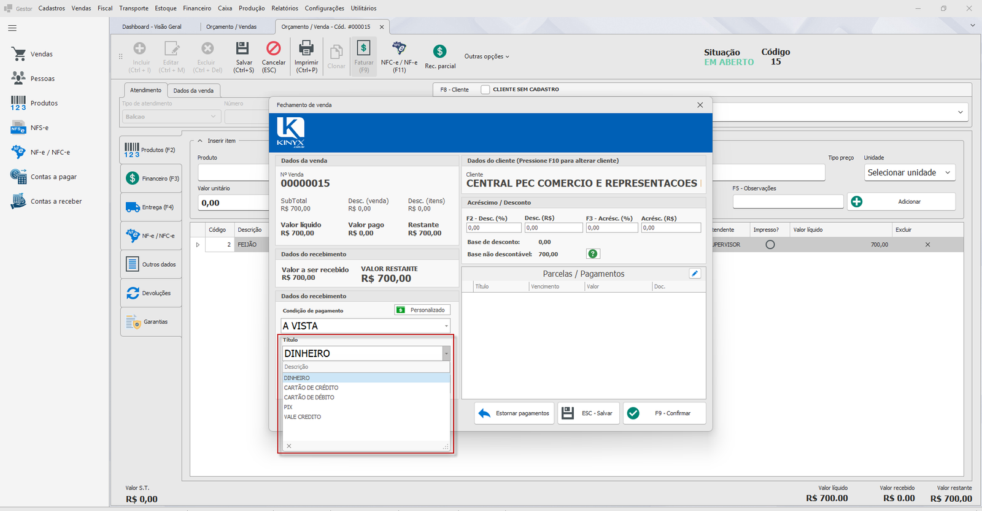
Task: Expand the Outras opções menu
Action: [x=487, y=56]
